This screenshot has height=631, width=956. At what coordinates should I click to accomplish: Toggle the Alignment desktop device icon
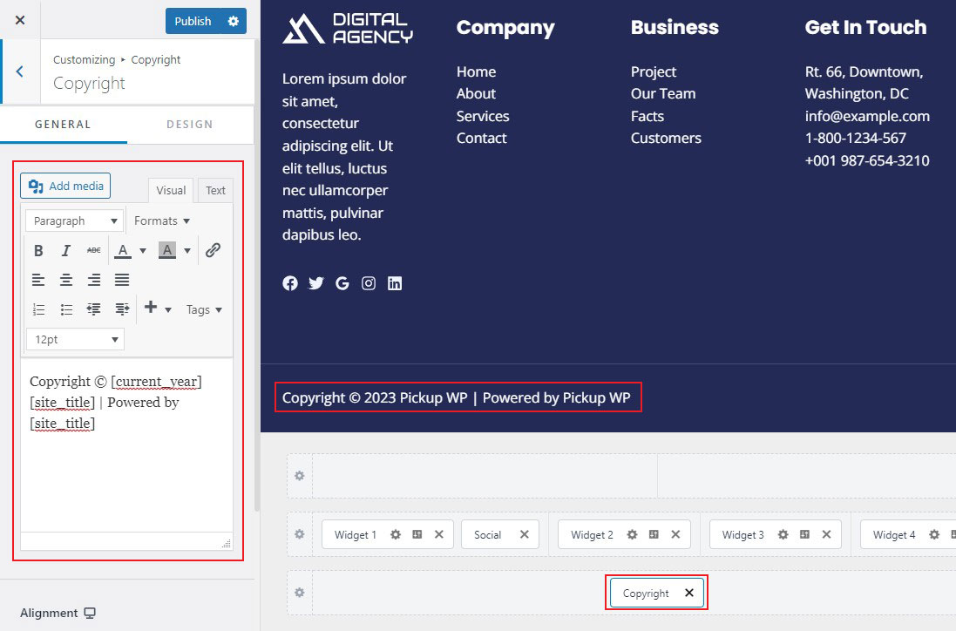(x=90, y=614)
